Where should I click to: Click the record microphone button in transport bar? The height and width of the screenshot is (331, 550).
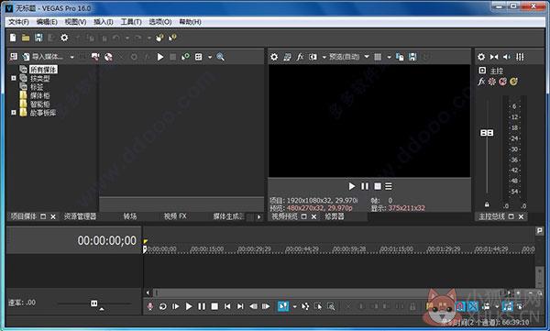pos(150,306)
